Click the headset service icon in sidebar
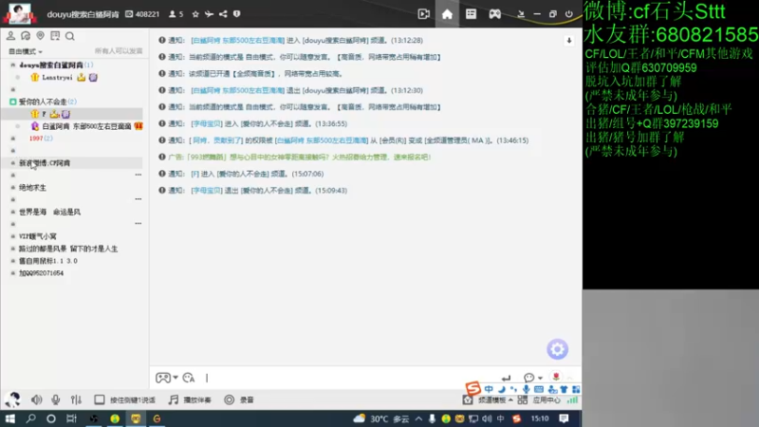 [x=26, y=36]
